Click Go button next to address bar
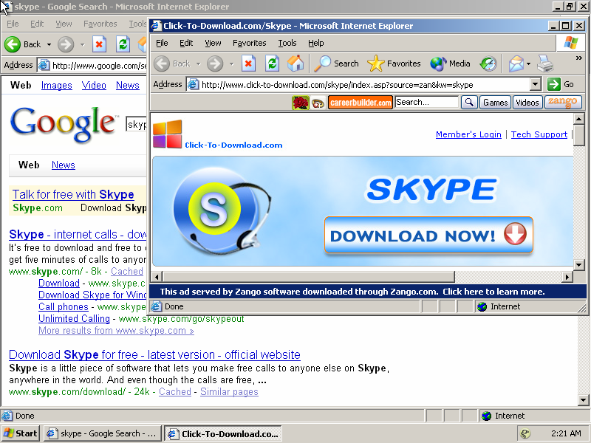Image resolution: width=591 pixels, height=443 pixels. [561, 84]
